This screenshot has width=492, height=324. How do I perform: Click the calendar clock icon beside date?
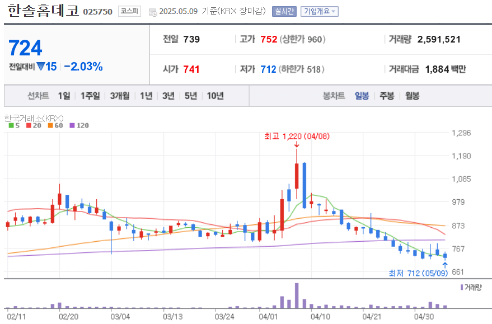pos(153,12)
